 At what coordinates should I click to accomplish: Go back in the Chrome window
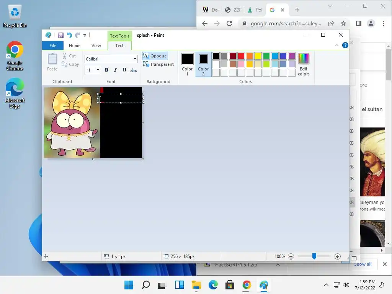coord(205,23)
